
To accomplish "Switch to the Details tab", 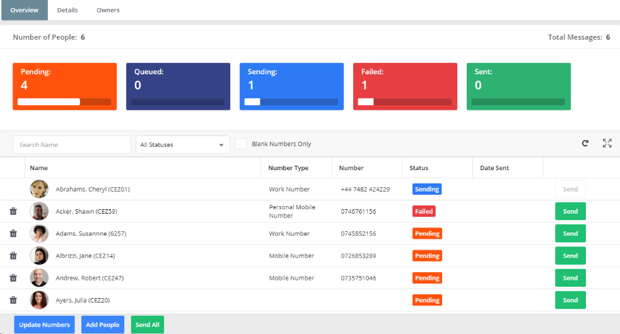I will pos(67,10).
